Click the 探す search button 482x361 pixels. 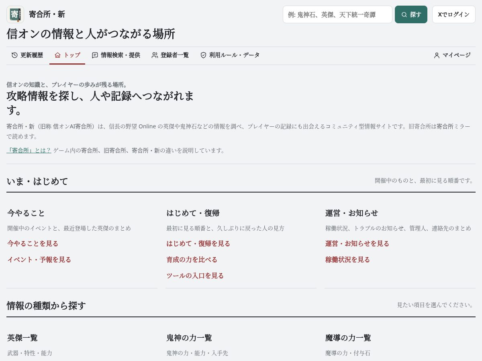pyautogui.click(x=411, y=14)
